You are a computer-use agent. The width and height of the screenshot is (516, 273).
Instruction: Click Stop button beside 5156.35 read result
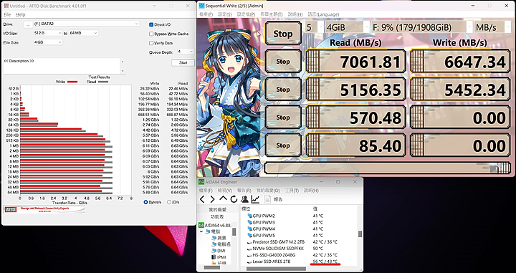(x=283, y=90)
